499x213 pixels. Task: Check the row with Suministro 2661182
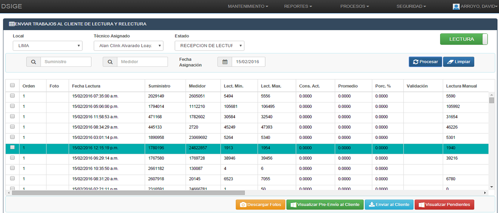[12, 168]
